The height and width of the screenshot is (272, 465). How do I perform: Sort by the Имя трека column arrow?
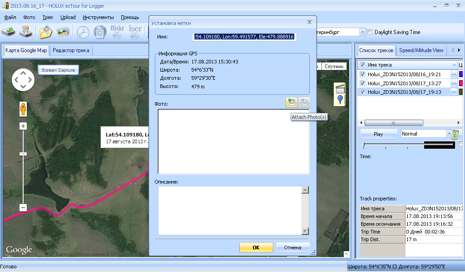coord(454,64)
